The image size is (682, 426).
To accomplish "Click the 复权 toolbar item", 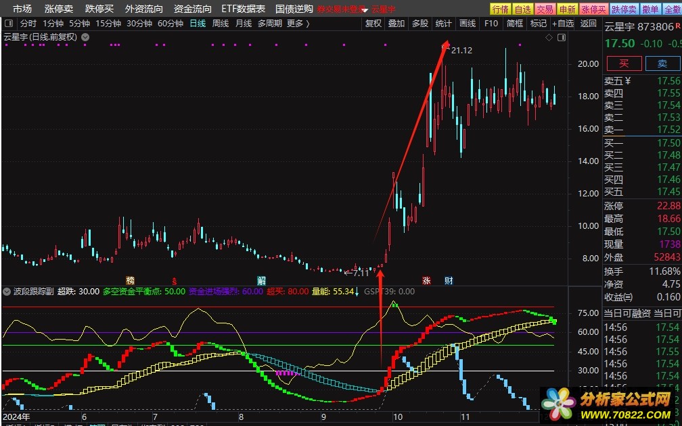I will pos(373,24).
